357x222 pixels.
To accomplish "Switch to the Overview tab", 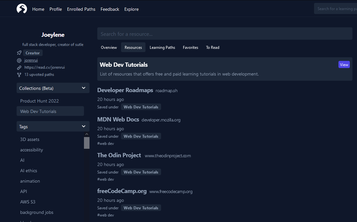I will (109, 47).
